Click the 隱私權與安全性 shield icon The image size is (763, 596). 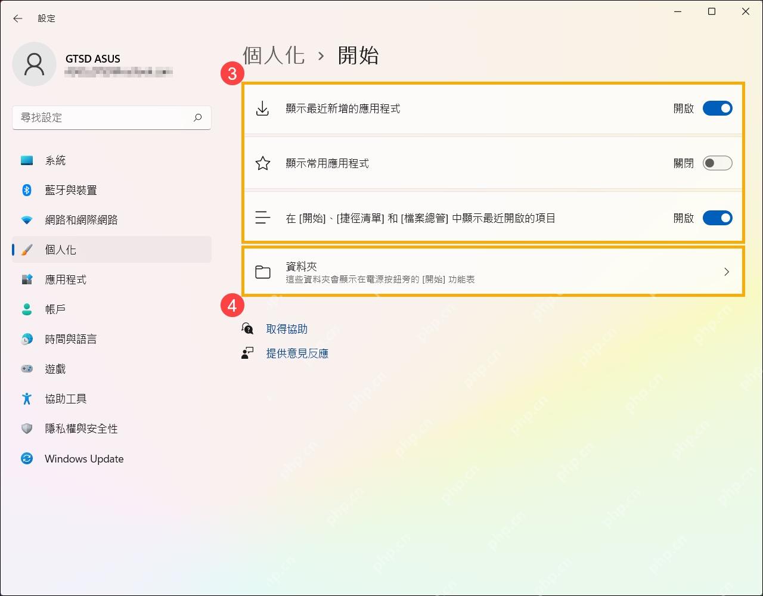pyautogui.click(x=27, y=429)
